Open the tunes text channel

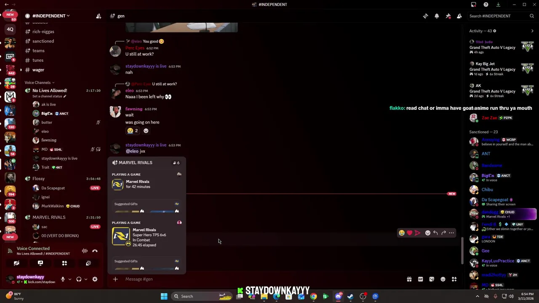pos(38,60)
